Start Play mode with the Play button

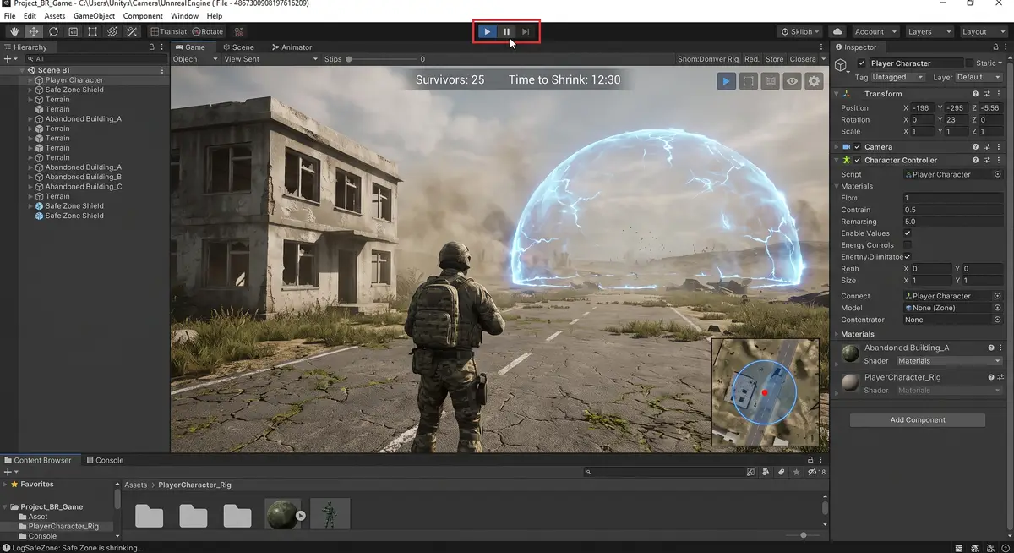coord(488,31)
